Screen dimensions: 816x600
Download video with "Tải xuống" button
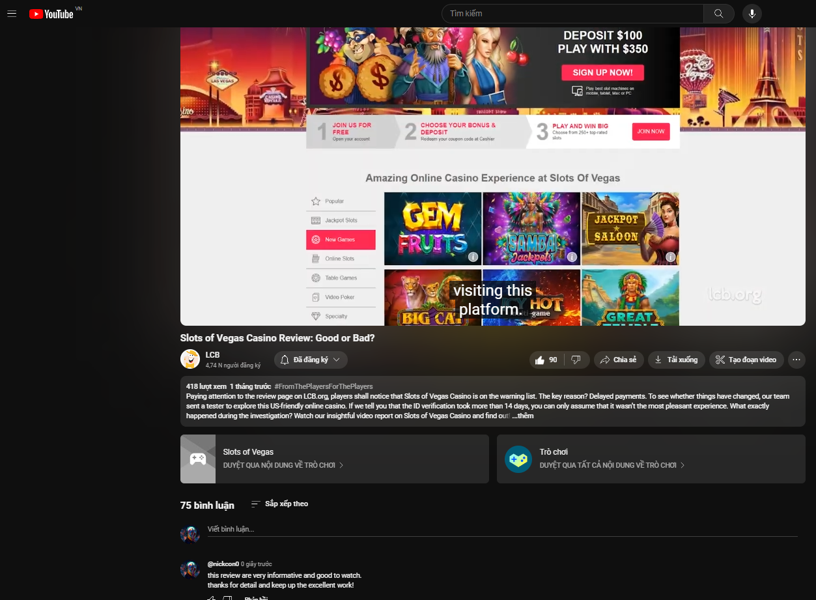point(676,360)
